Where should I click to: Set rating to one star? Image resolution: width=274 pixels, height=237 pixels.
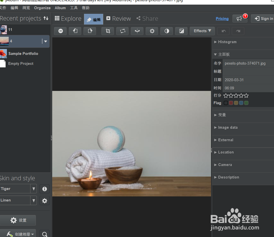point(226,96)
